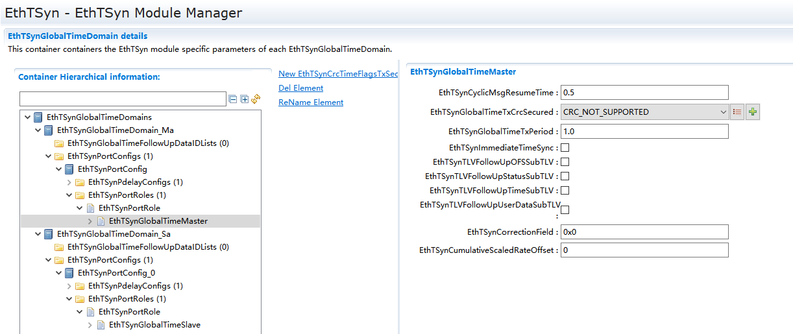The height and width of the screenshot is (334, 793).
Task: Click the collapse-all tree icon
Action: coord(233,99)
